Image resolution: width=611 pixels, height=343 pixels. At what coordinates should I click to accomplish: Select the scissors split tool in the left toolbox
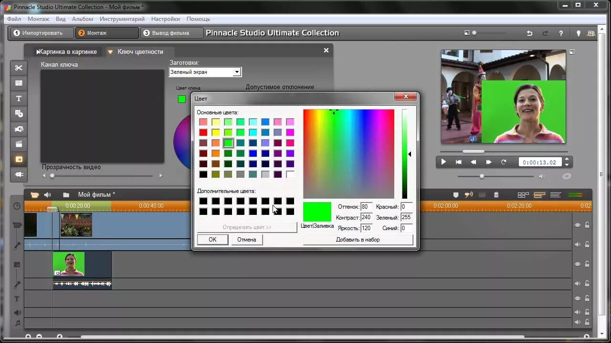(19, 68)
